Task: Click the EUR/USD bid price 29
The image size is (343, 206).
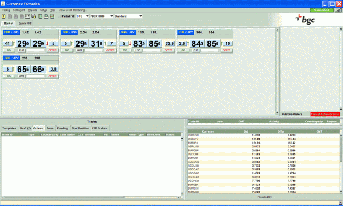Action: pos(23,44)
